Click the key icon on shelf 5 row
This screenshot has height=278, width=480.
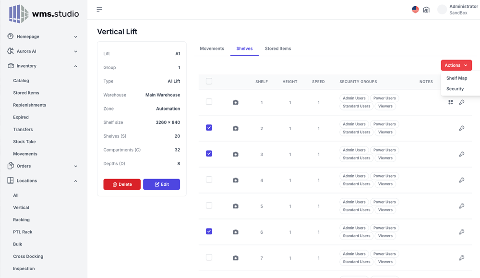coord(461,206)
